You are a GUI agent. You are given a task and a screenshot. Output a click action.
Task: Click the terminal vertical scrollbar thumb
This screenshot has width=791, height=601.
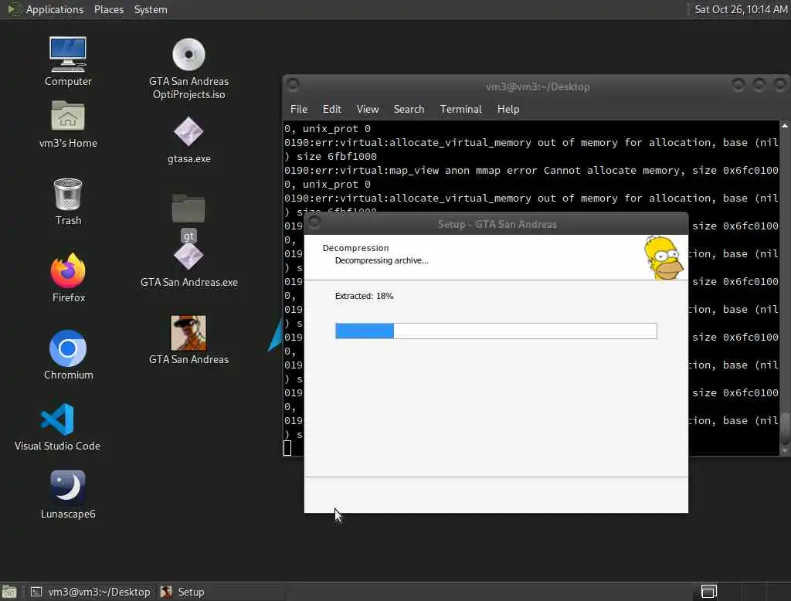(x=785, y=428)
